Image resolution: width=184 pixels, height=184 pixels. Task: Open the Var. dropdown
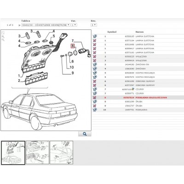pyautogui.click(x=74, y=25)
